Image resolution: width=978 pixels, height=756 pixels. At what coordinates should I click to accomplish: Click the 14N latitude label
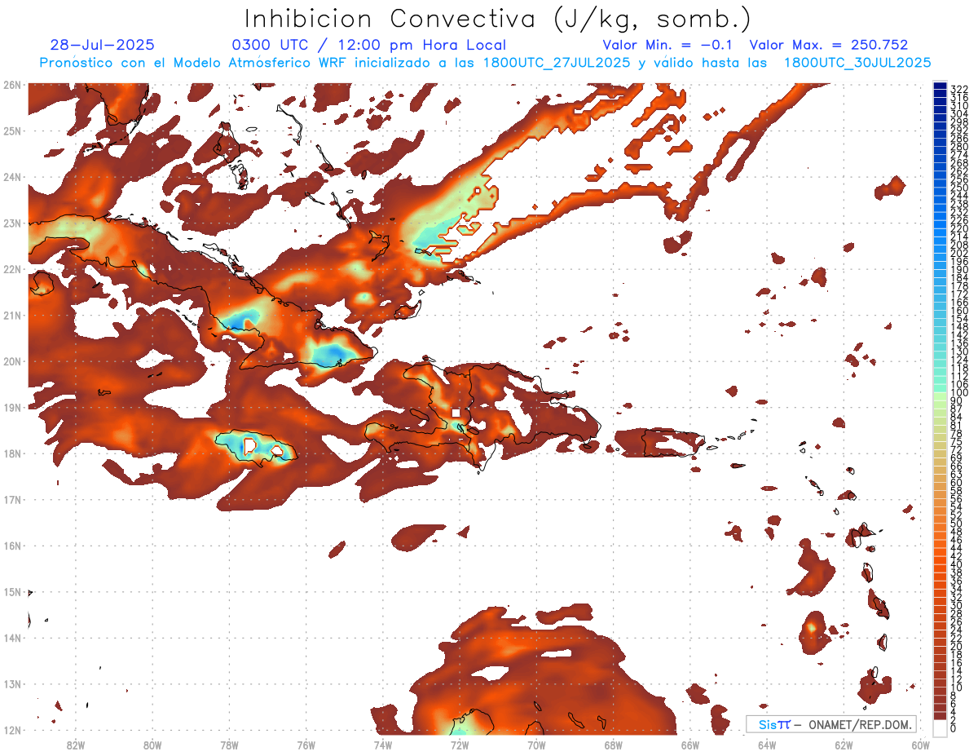pos(12,638)
